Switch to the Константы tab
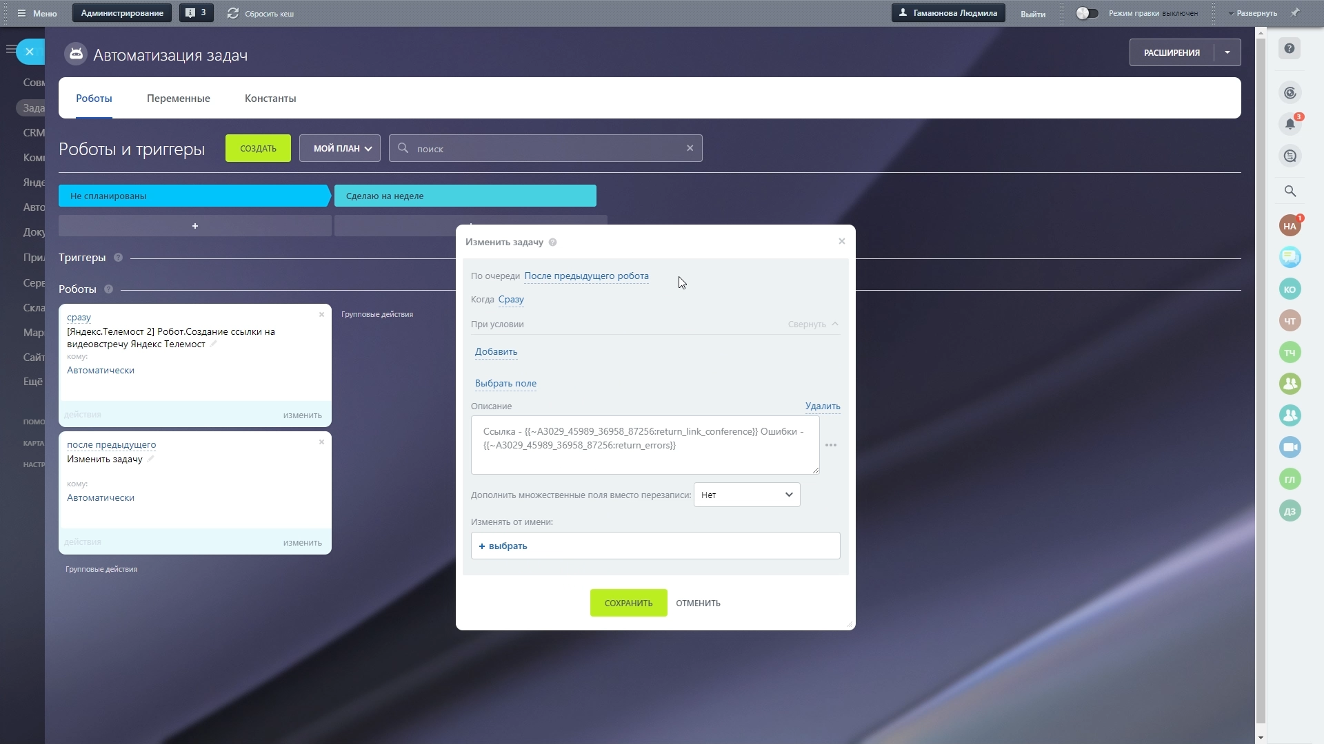The height and width of the screenshot is (744, 1324). [270, 99]
